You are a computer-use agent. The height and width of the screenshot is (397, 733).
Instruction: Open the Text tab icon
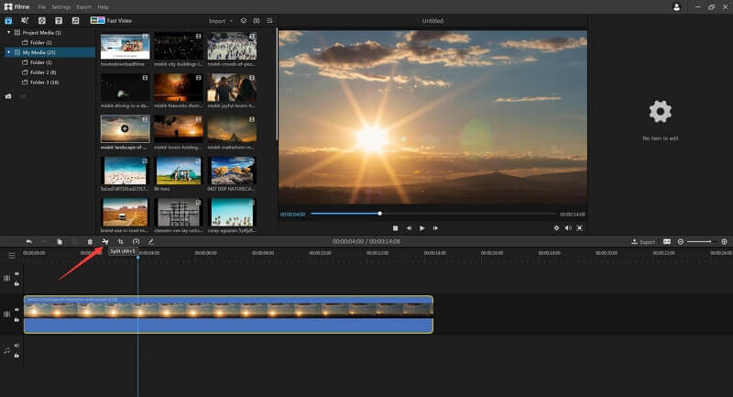point(59,20)
